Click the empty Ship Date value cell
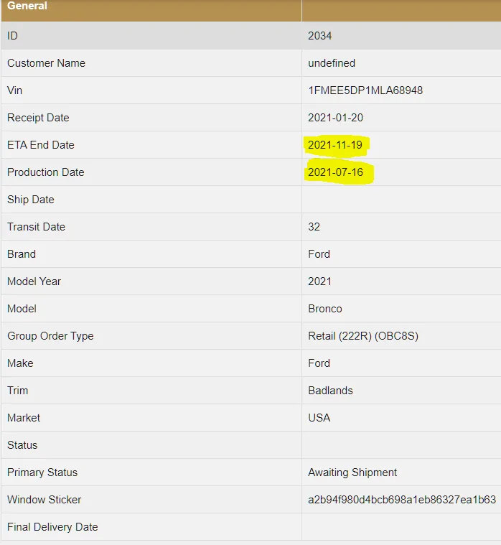Screen dimensions: 501x545 coord(401,200)
